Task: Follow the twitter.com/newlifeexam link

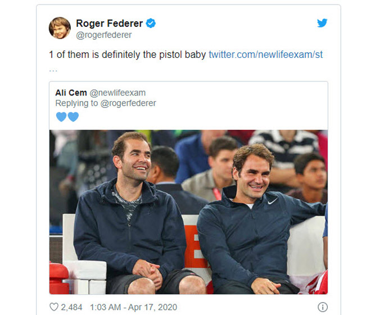Action: [265, 54]
